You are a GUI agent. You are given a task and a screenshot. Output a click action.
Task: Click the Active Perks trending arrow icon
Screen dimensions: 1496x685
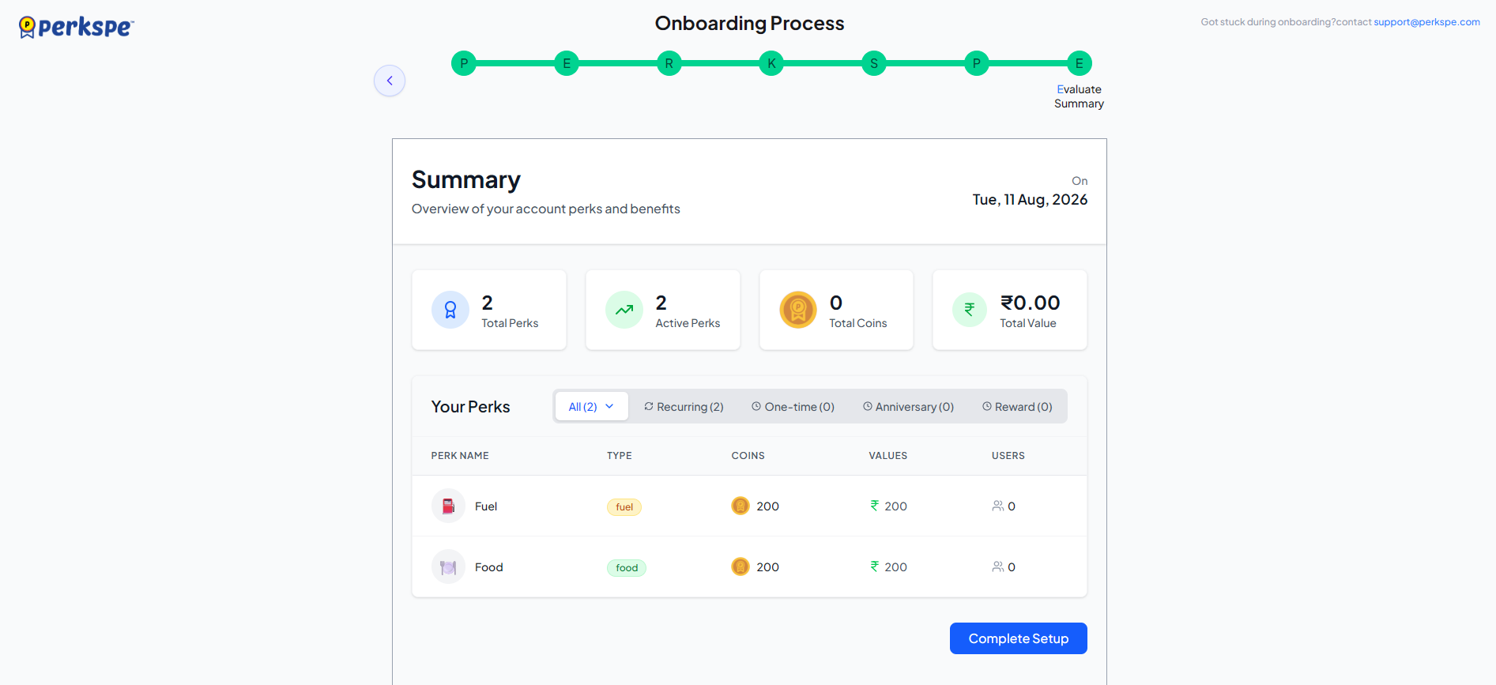click(624, 310)
